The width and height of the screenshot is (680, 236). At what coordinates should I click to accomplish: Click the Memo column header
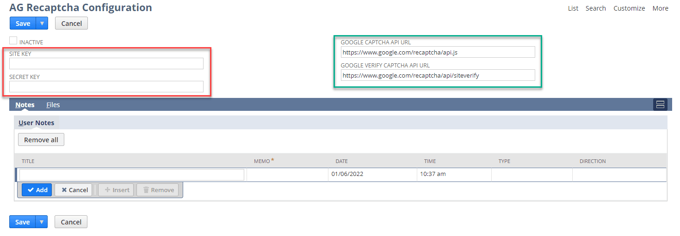pos(262,161)
